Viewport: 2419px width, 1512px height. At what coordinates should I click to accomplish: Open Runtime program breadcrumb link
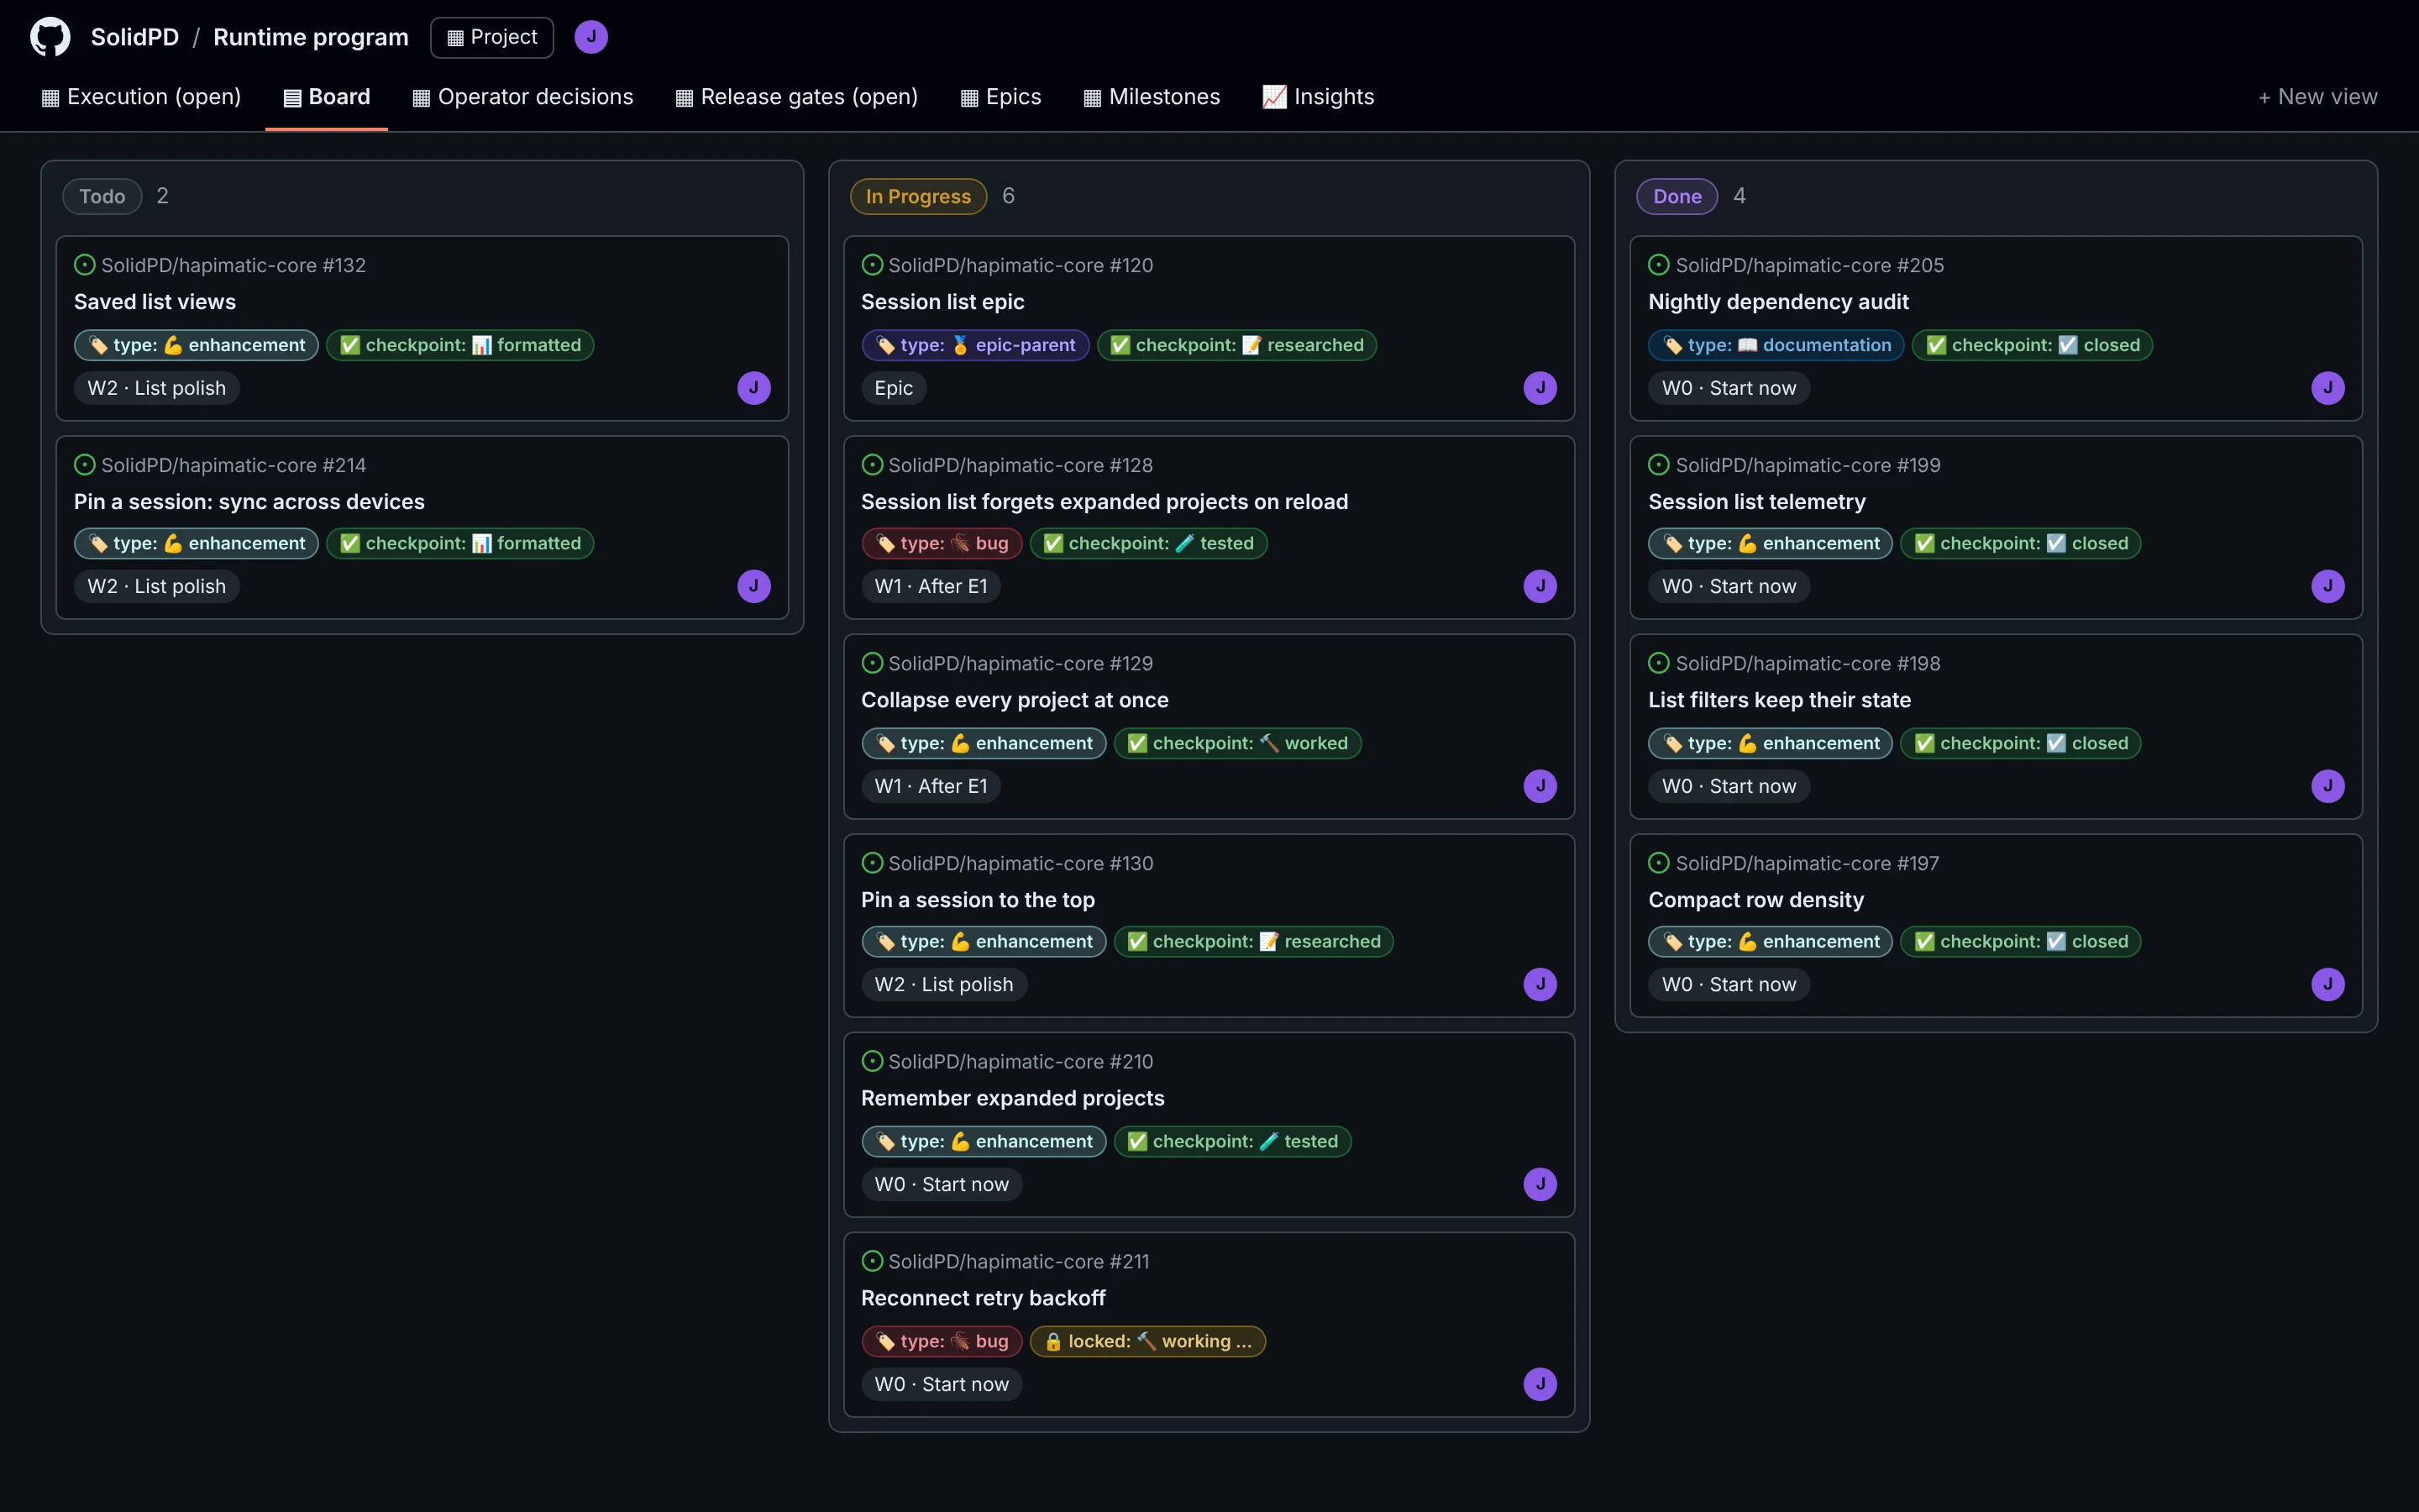click(x=311, y=37)
